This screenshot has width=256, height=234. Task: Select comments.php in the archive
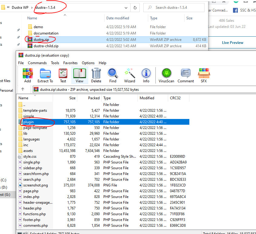click(x=104, y=226)
